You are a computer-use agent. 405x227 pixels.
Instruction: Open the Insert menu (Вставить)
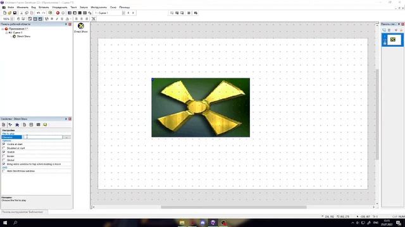point(44,8)
